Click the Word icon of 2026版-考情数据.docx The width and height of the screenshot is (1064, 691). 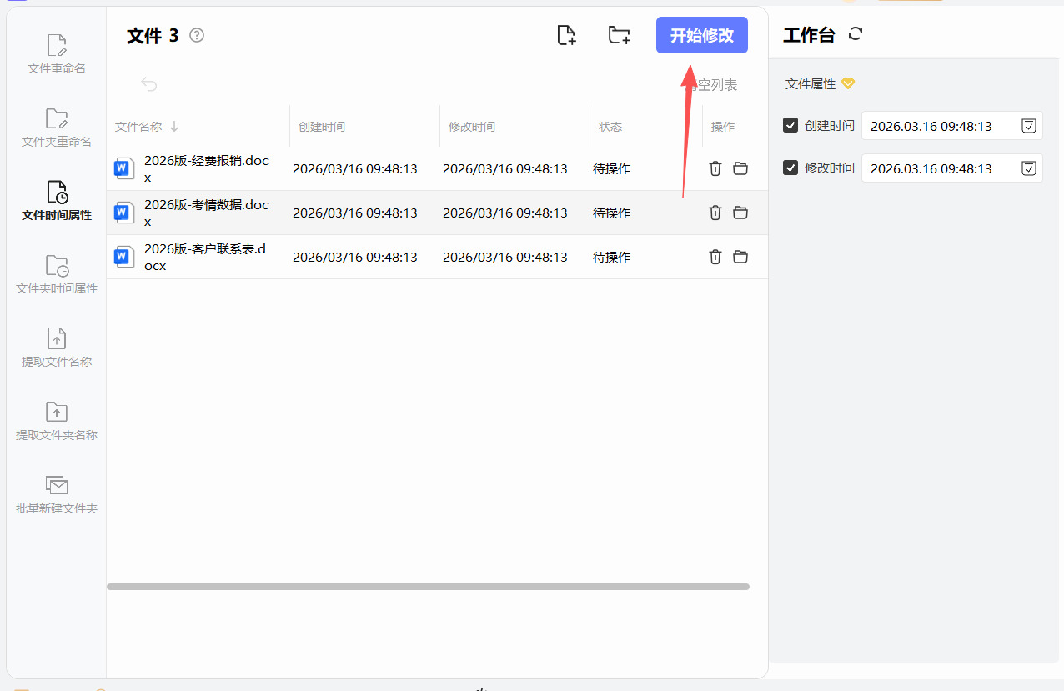pos(124,213)
